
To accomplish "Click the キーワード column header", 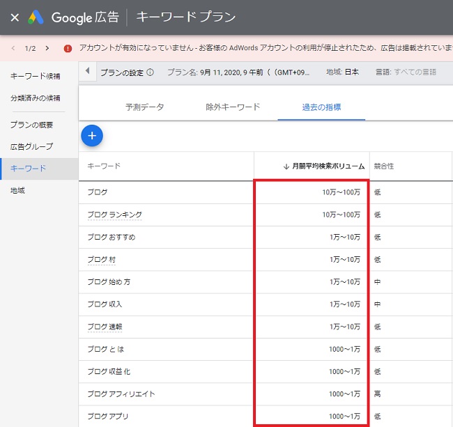I will click(104, 166).
